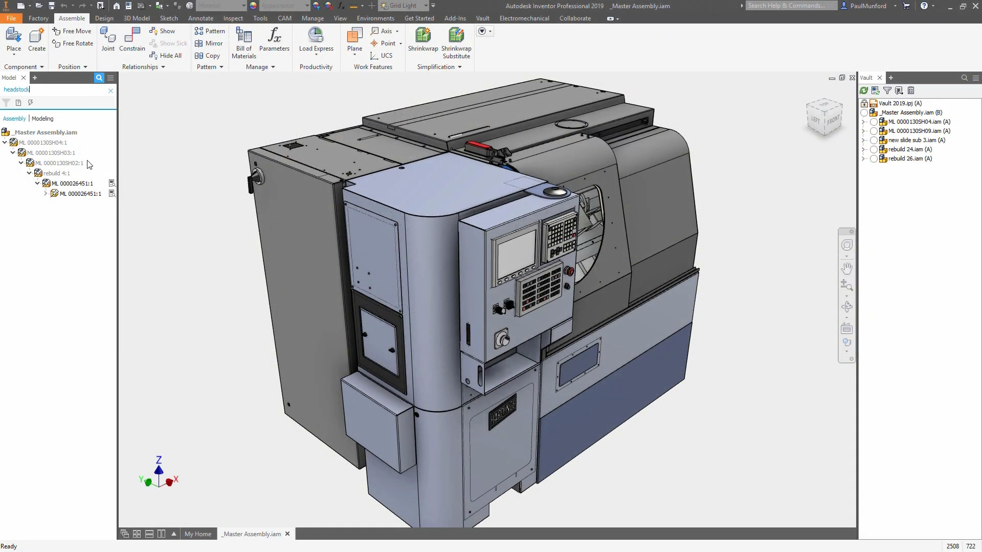Click the Vault panel Refresh icon
This screenshot has height=552, width=982.
click(864, 90)
